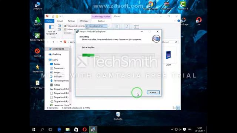Viewport: 237px width, 133px height.
Task: Switch to the Setup installer taskbar icon
Action: coord(93,130)
